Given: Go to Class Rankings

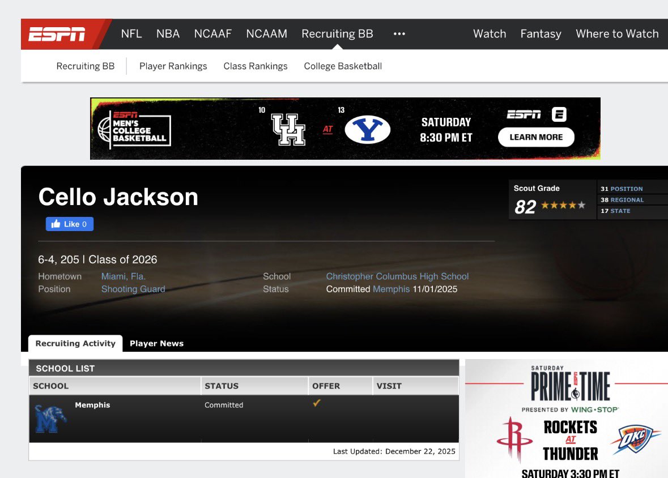Looking at the screenshot, I should pos(256,66).
